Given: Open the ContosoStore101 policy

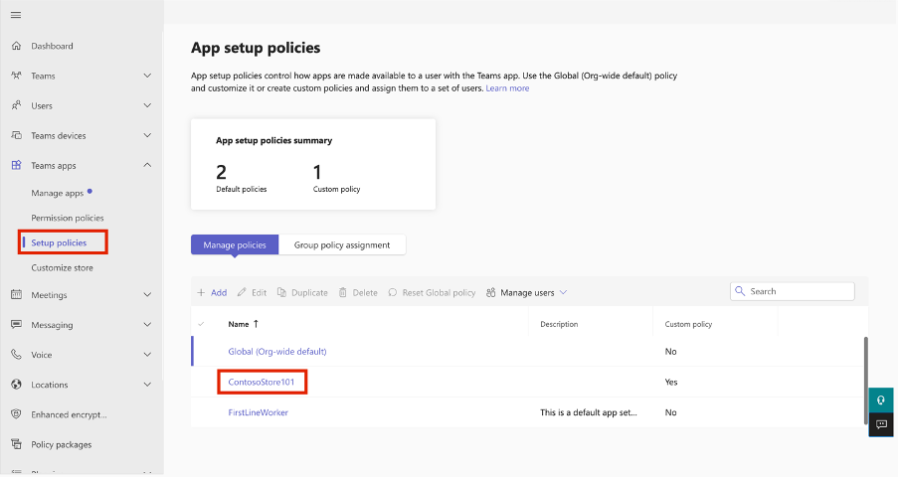Looking at the screenshot, I should (x=262, y=382).
